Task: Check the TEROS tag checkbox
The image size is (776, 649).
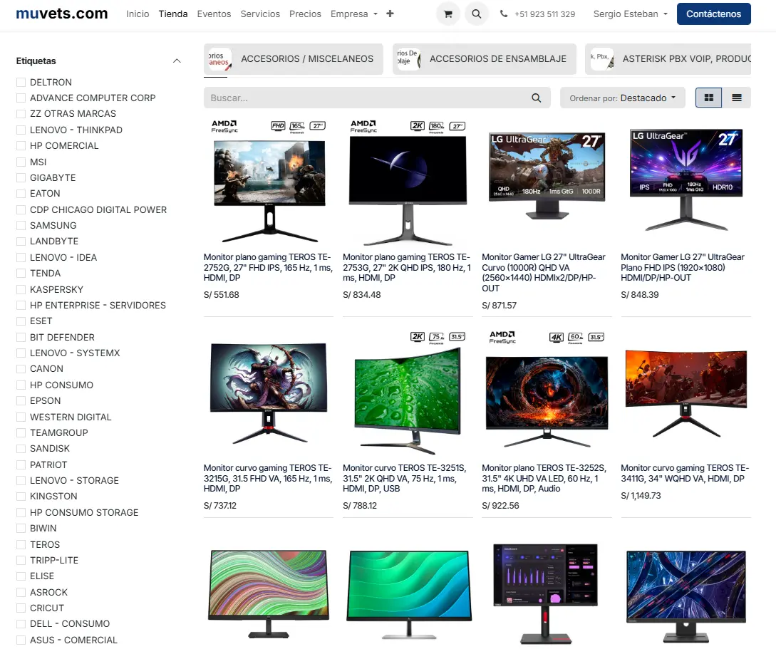Action: pyautogui.click(x=21, y=544)
